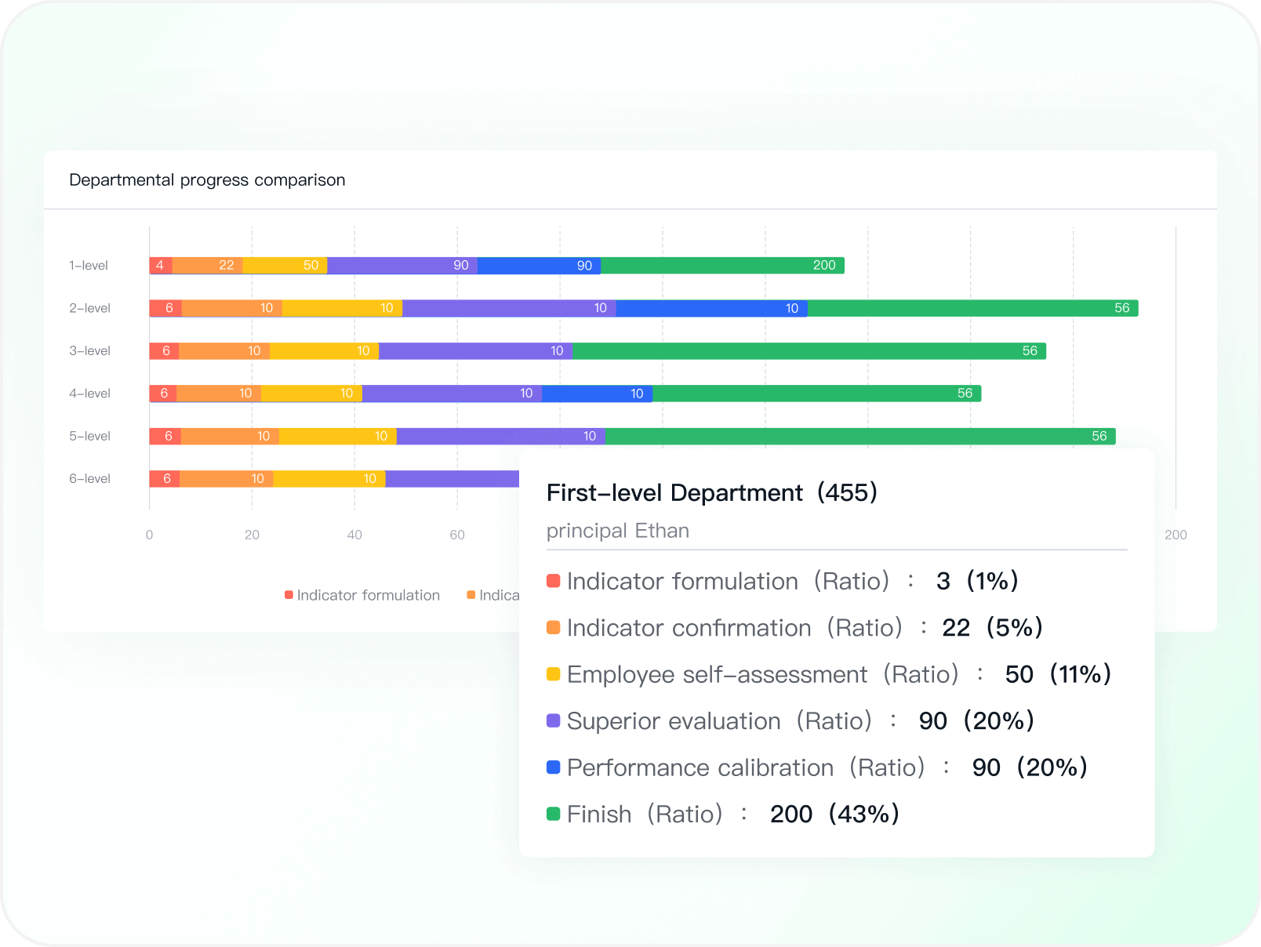Click the principal Ethan text

point(617,531)
